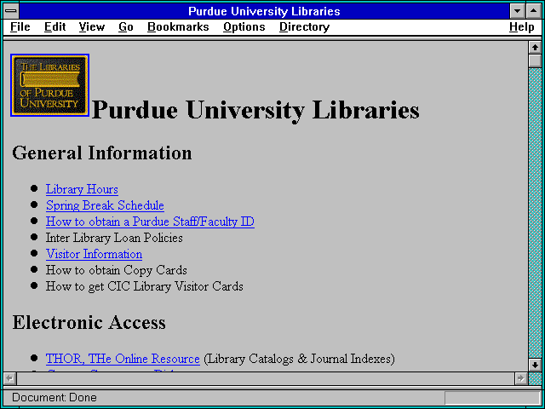Follow the Library Hours link
Viewport: 545px width, 409px height.
[82, 189]
